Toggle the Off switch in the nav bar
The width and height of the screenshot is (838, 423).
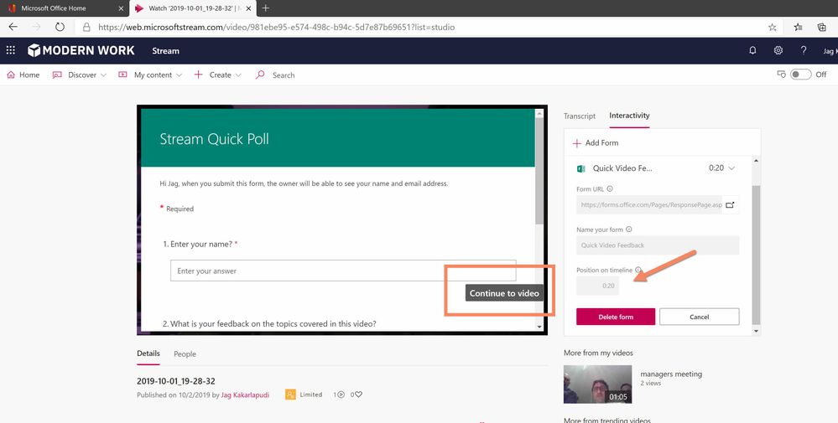(801, 75)
